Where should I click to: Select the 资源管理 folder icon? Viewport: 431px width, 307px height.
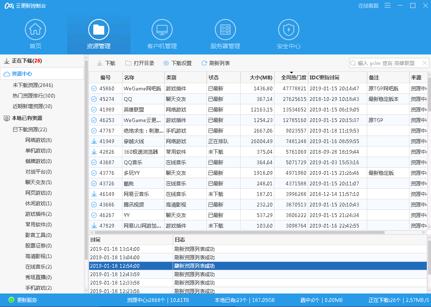(99, 30)
